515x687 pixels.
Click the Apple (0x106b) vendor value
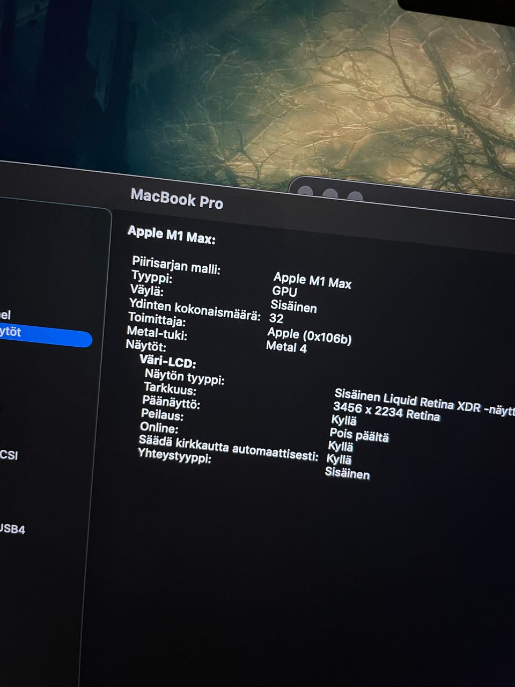[309, 335]
